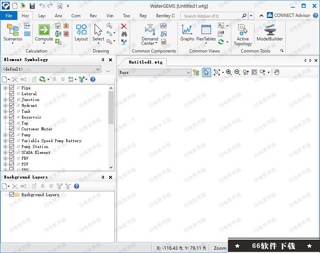
Task: Redo the last action
Action: pyautogui.click(x=50, y=6)
